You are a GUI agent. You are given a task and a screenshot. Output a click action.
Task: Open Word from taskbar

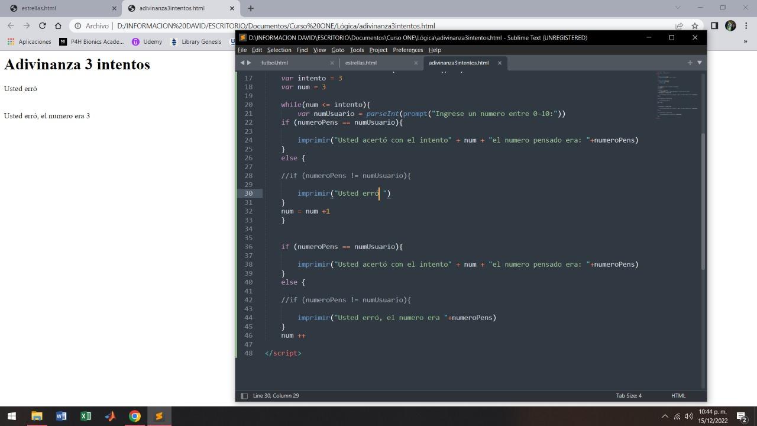coord(61,416)
